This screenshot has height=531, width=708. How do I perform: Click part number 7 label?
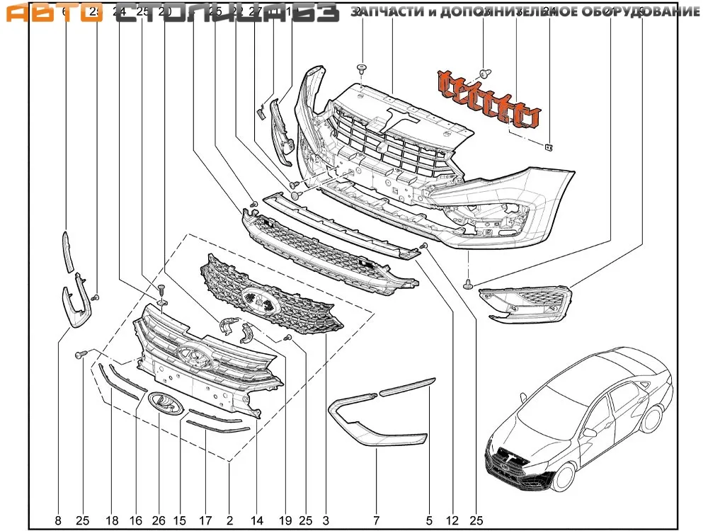376,521
